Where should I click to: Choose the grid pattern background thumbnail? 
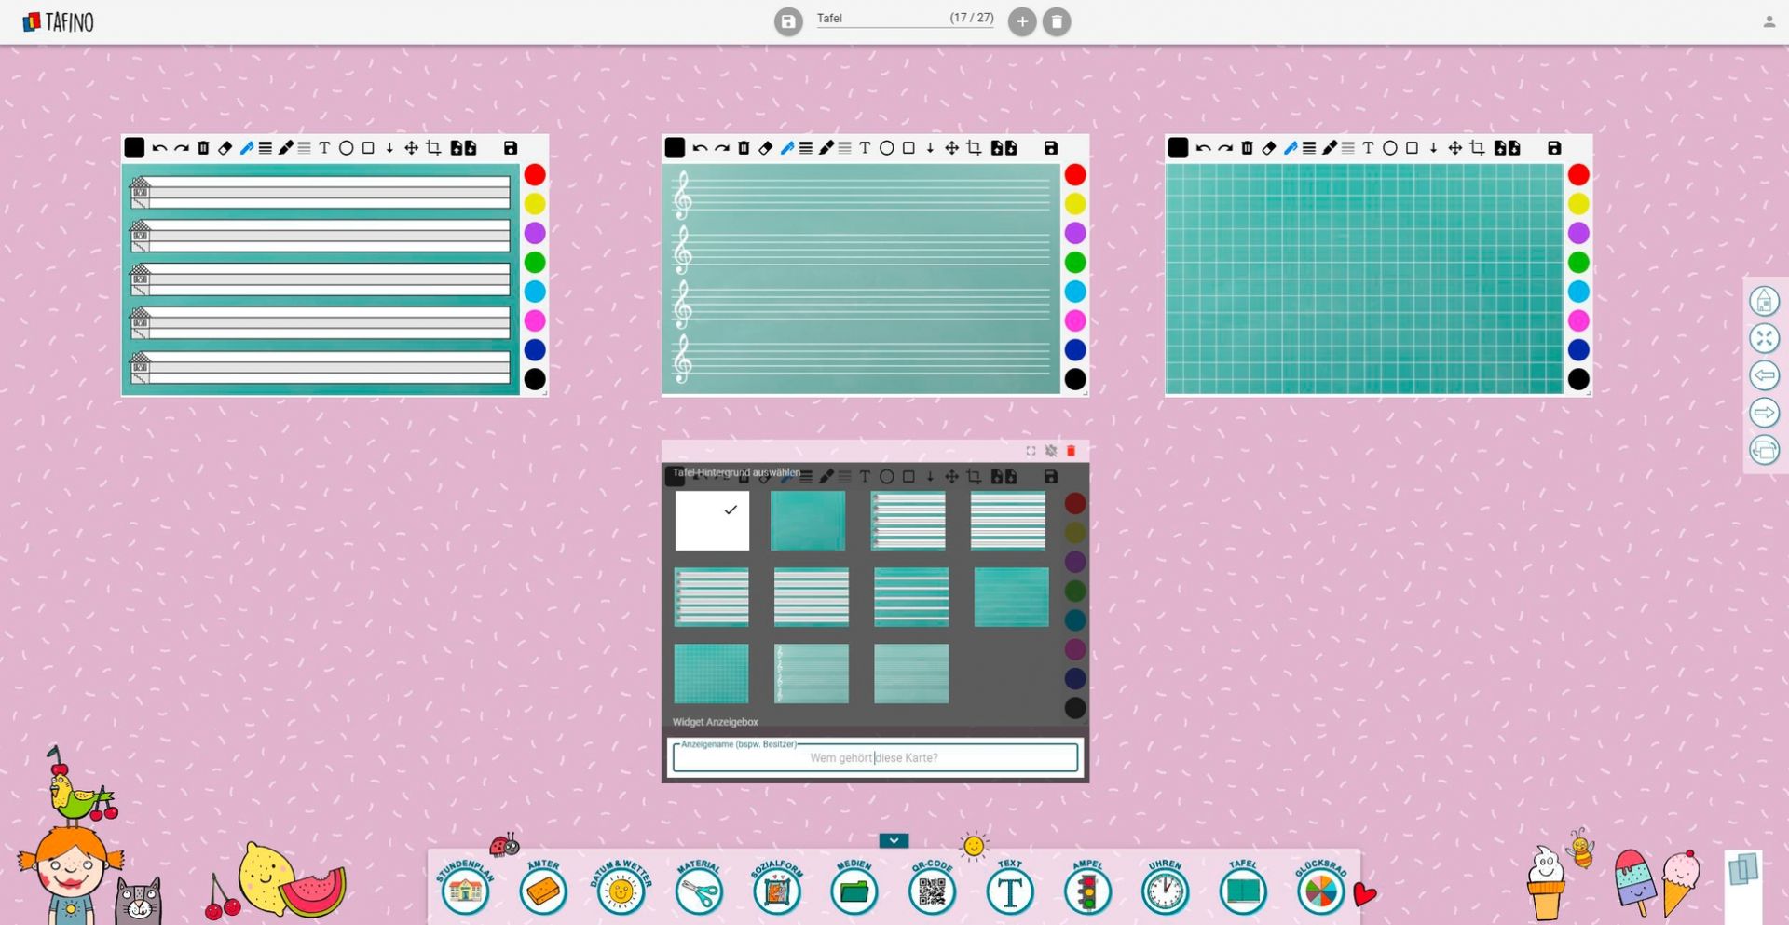[x=711, y=673]
